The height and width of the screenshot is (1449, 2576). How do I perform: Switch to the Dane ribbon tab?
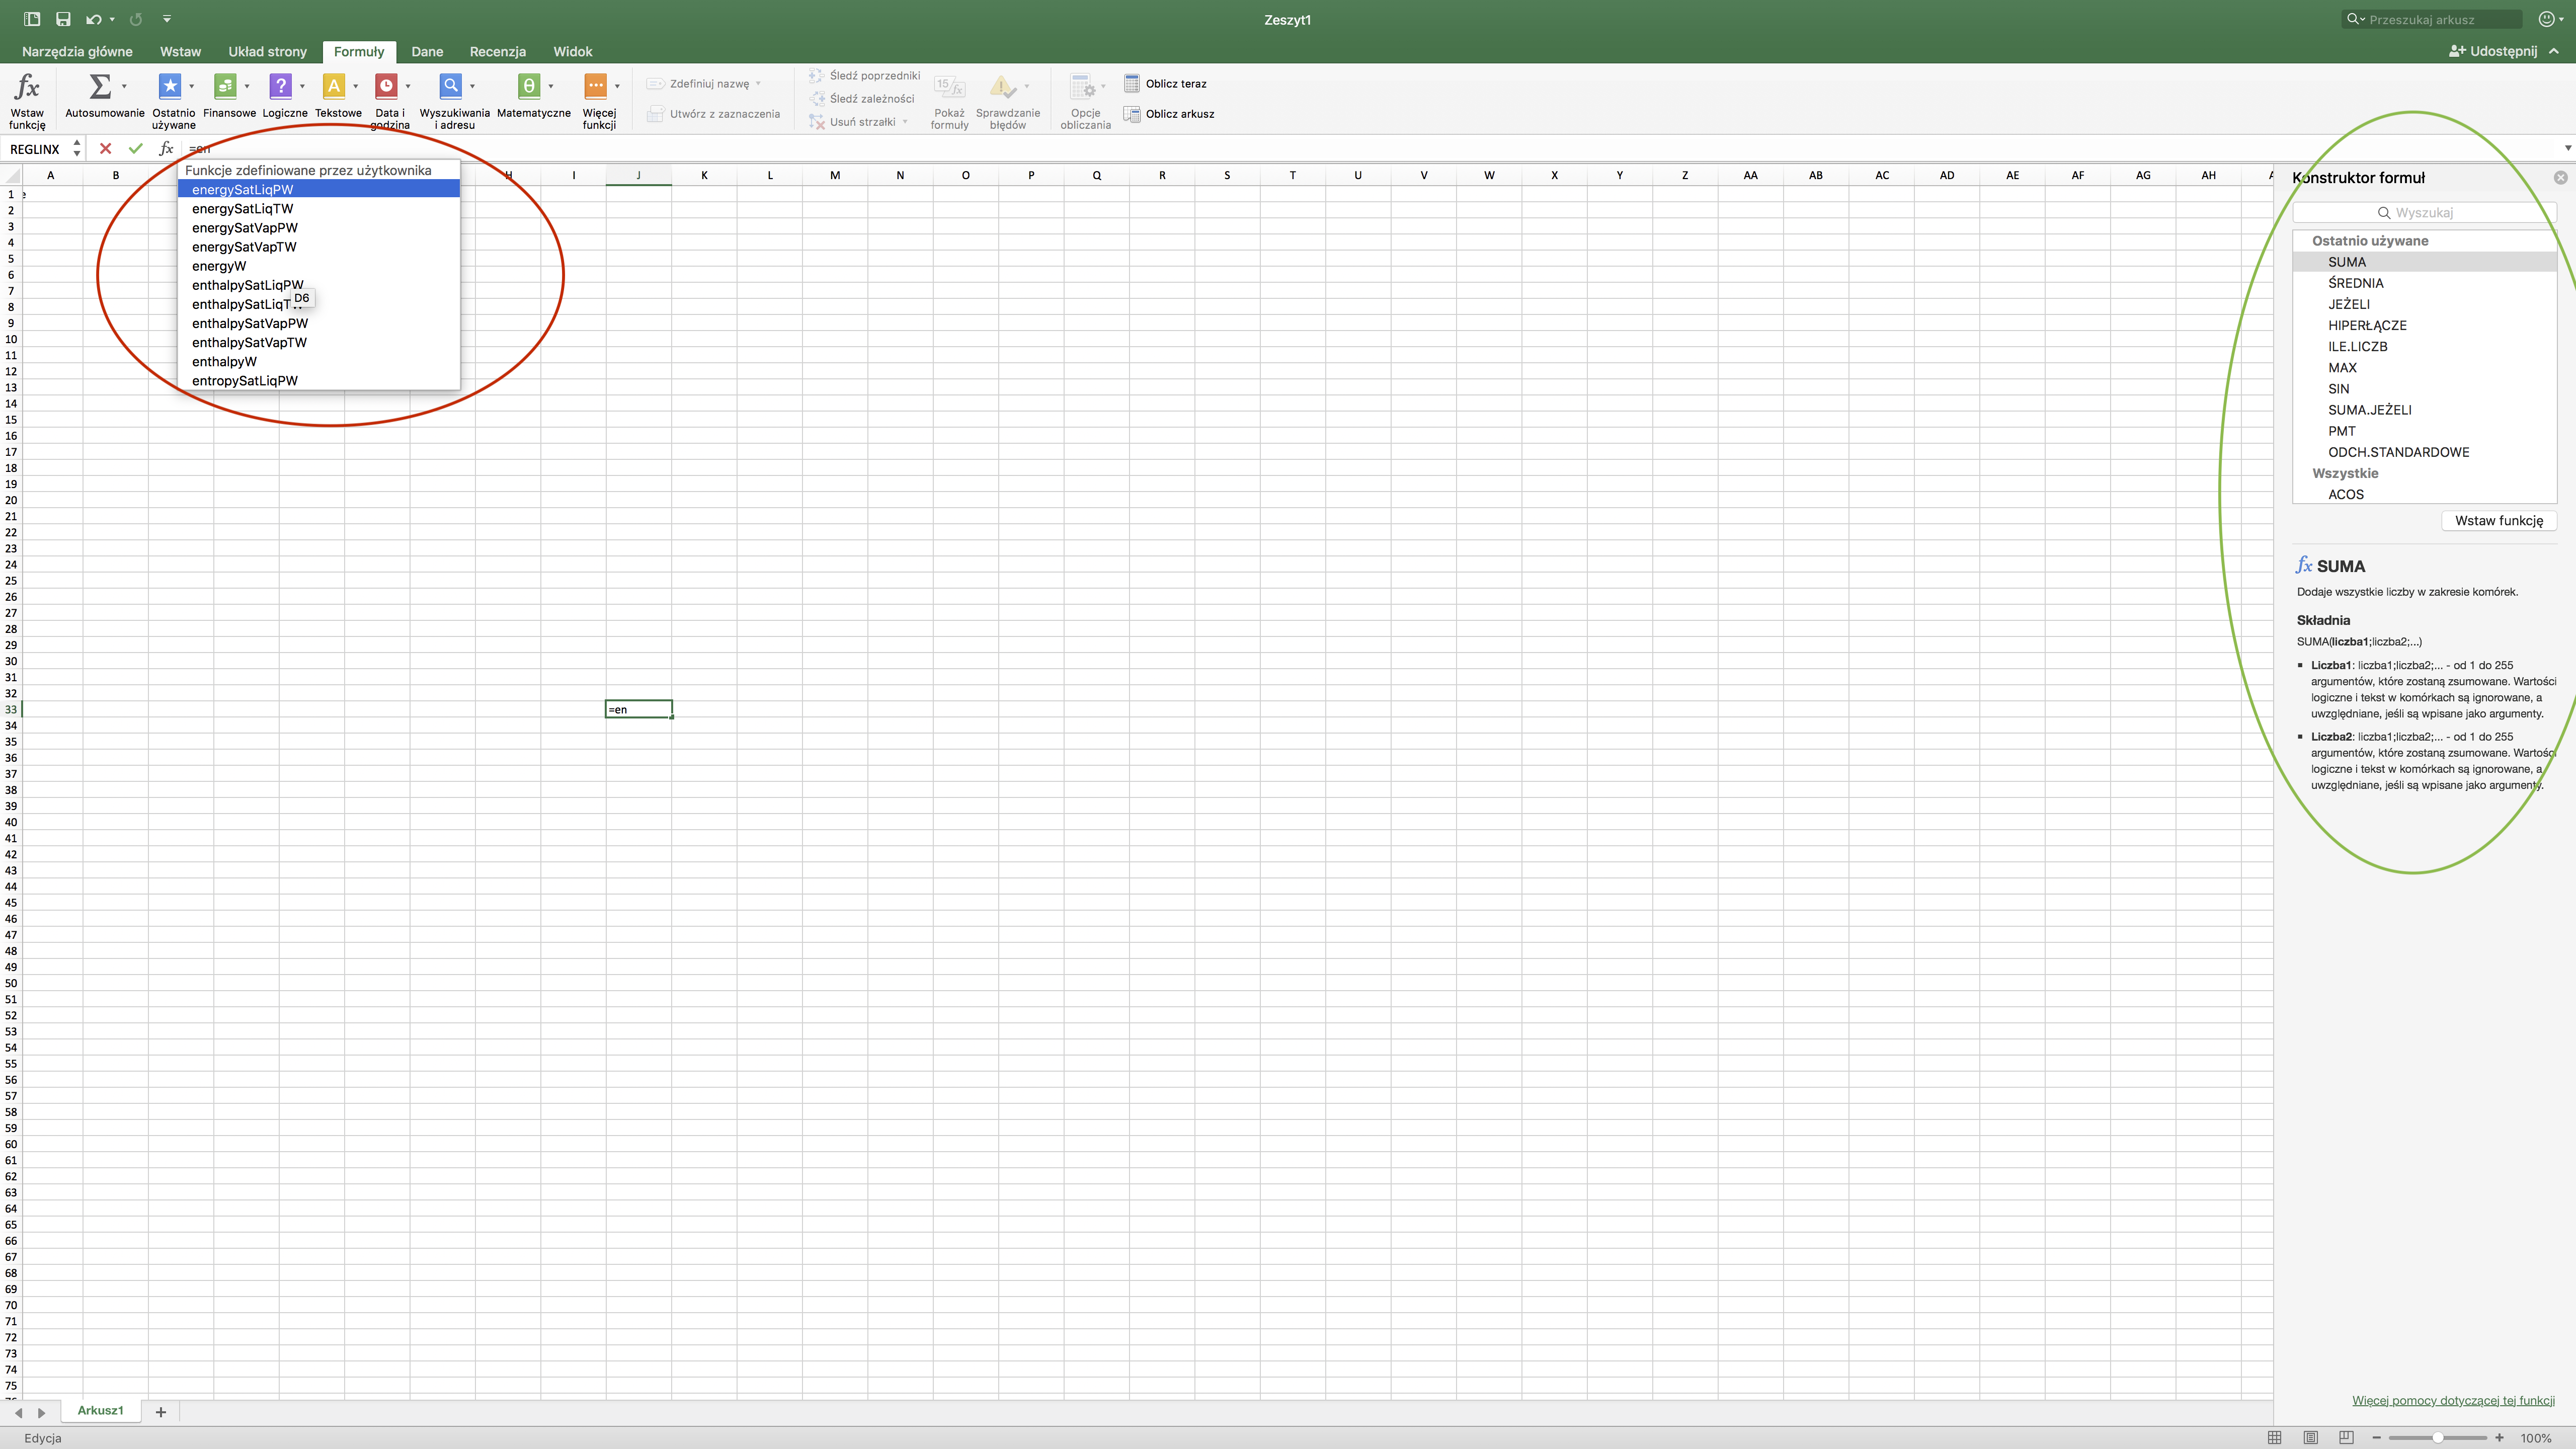coord(427,51)
